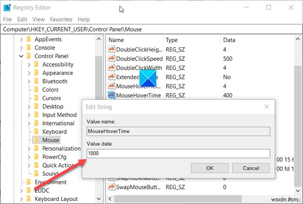Click the Keyboard folder icon
Screen dimensions: 303x204
pos(36,132)
